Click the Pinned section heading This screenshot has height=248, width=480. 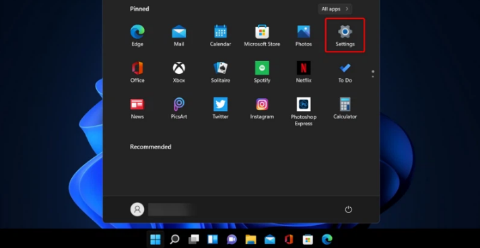(x=139, y=9)
